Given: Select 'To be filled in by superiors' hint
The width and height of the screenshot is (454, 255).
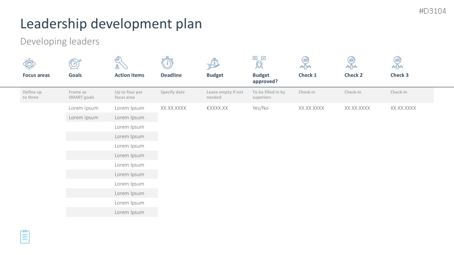Looking at the screenshot, I should click(x=268, y=94).
